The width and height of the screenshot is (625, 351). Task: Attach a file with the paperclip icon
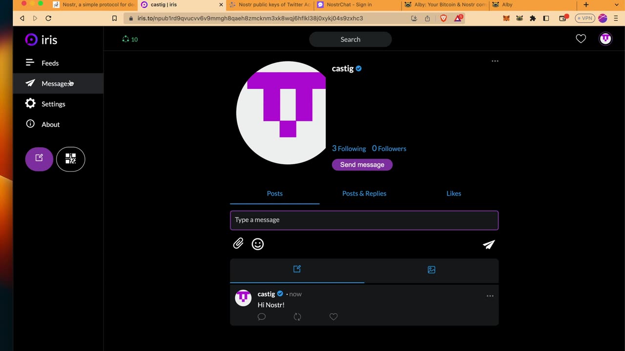[238, 244]
